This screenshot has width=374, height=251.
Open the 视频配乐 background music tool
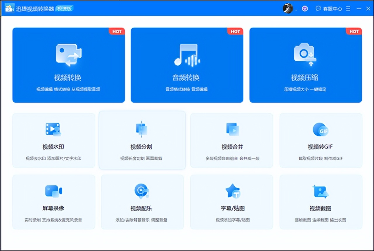click(142, 201)
